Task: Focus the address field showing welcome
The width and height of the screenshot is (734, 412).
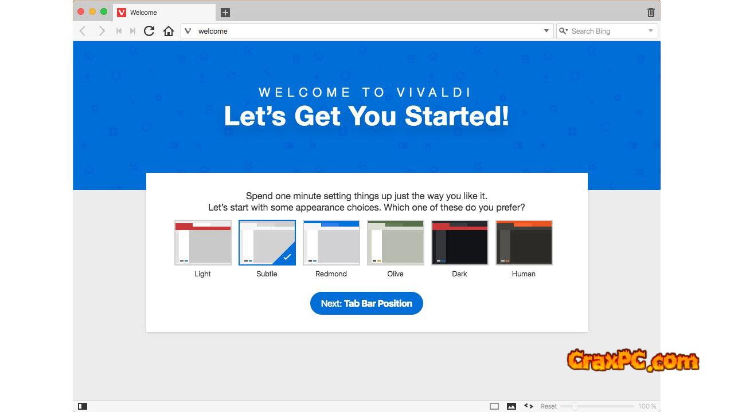Action: click(367, 31)
